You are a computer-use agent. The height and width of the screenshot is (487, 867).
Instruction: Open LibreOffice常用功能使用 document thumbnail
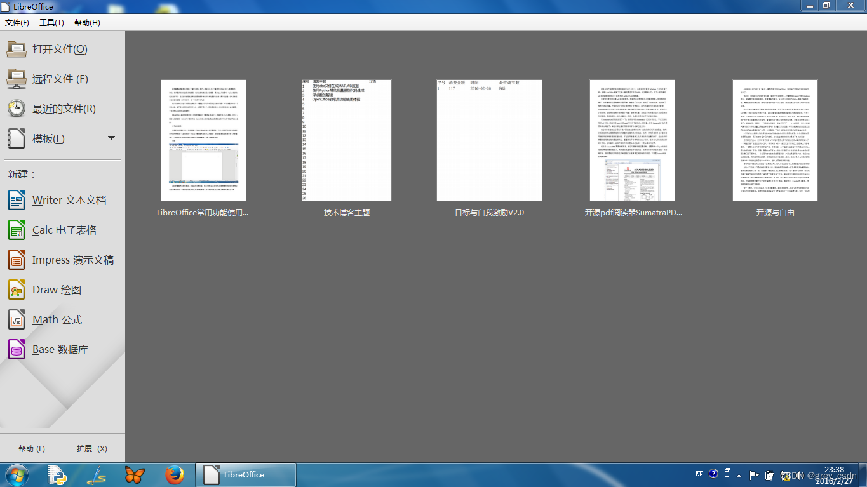(203, 140)
